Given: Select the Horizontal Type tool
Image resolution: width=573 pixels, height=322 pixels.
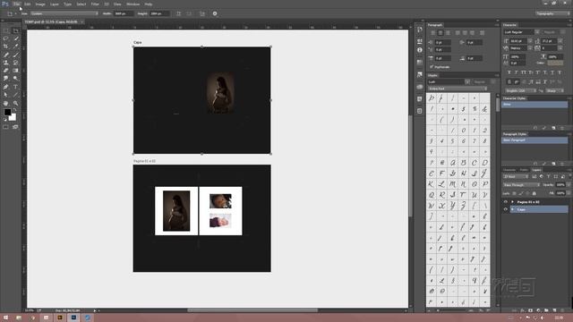Looking at the screenshot, I should 16,87.
